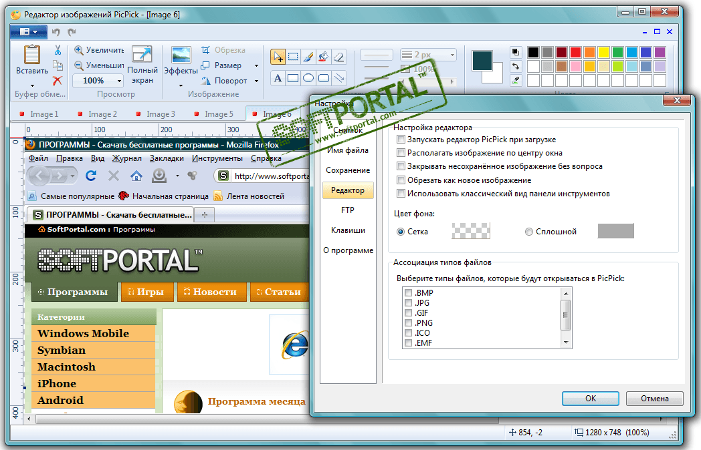Image resolution: width=701 pixels, height=450 pixels.
Task: Click the swap colors arrow icon
Action: pyautogui.click(x=516, y=66)
